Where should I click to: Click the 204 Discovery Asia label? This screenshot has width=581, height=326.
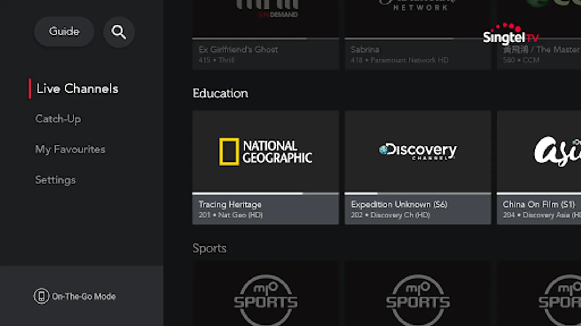(x=542, y=215)
